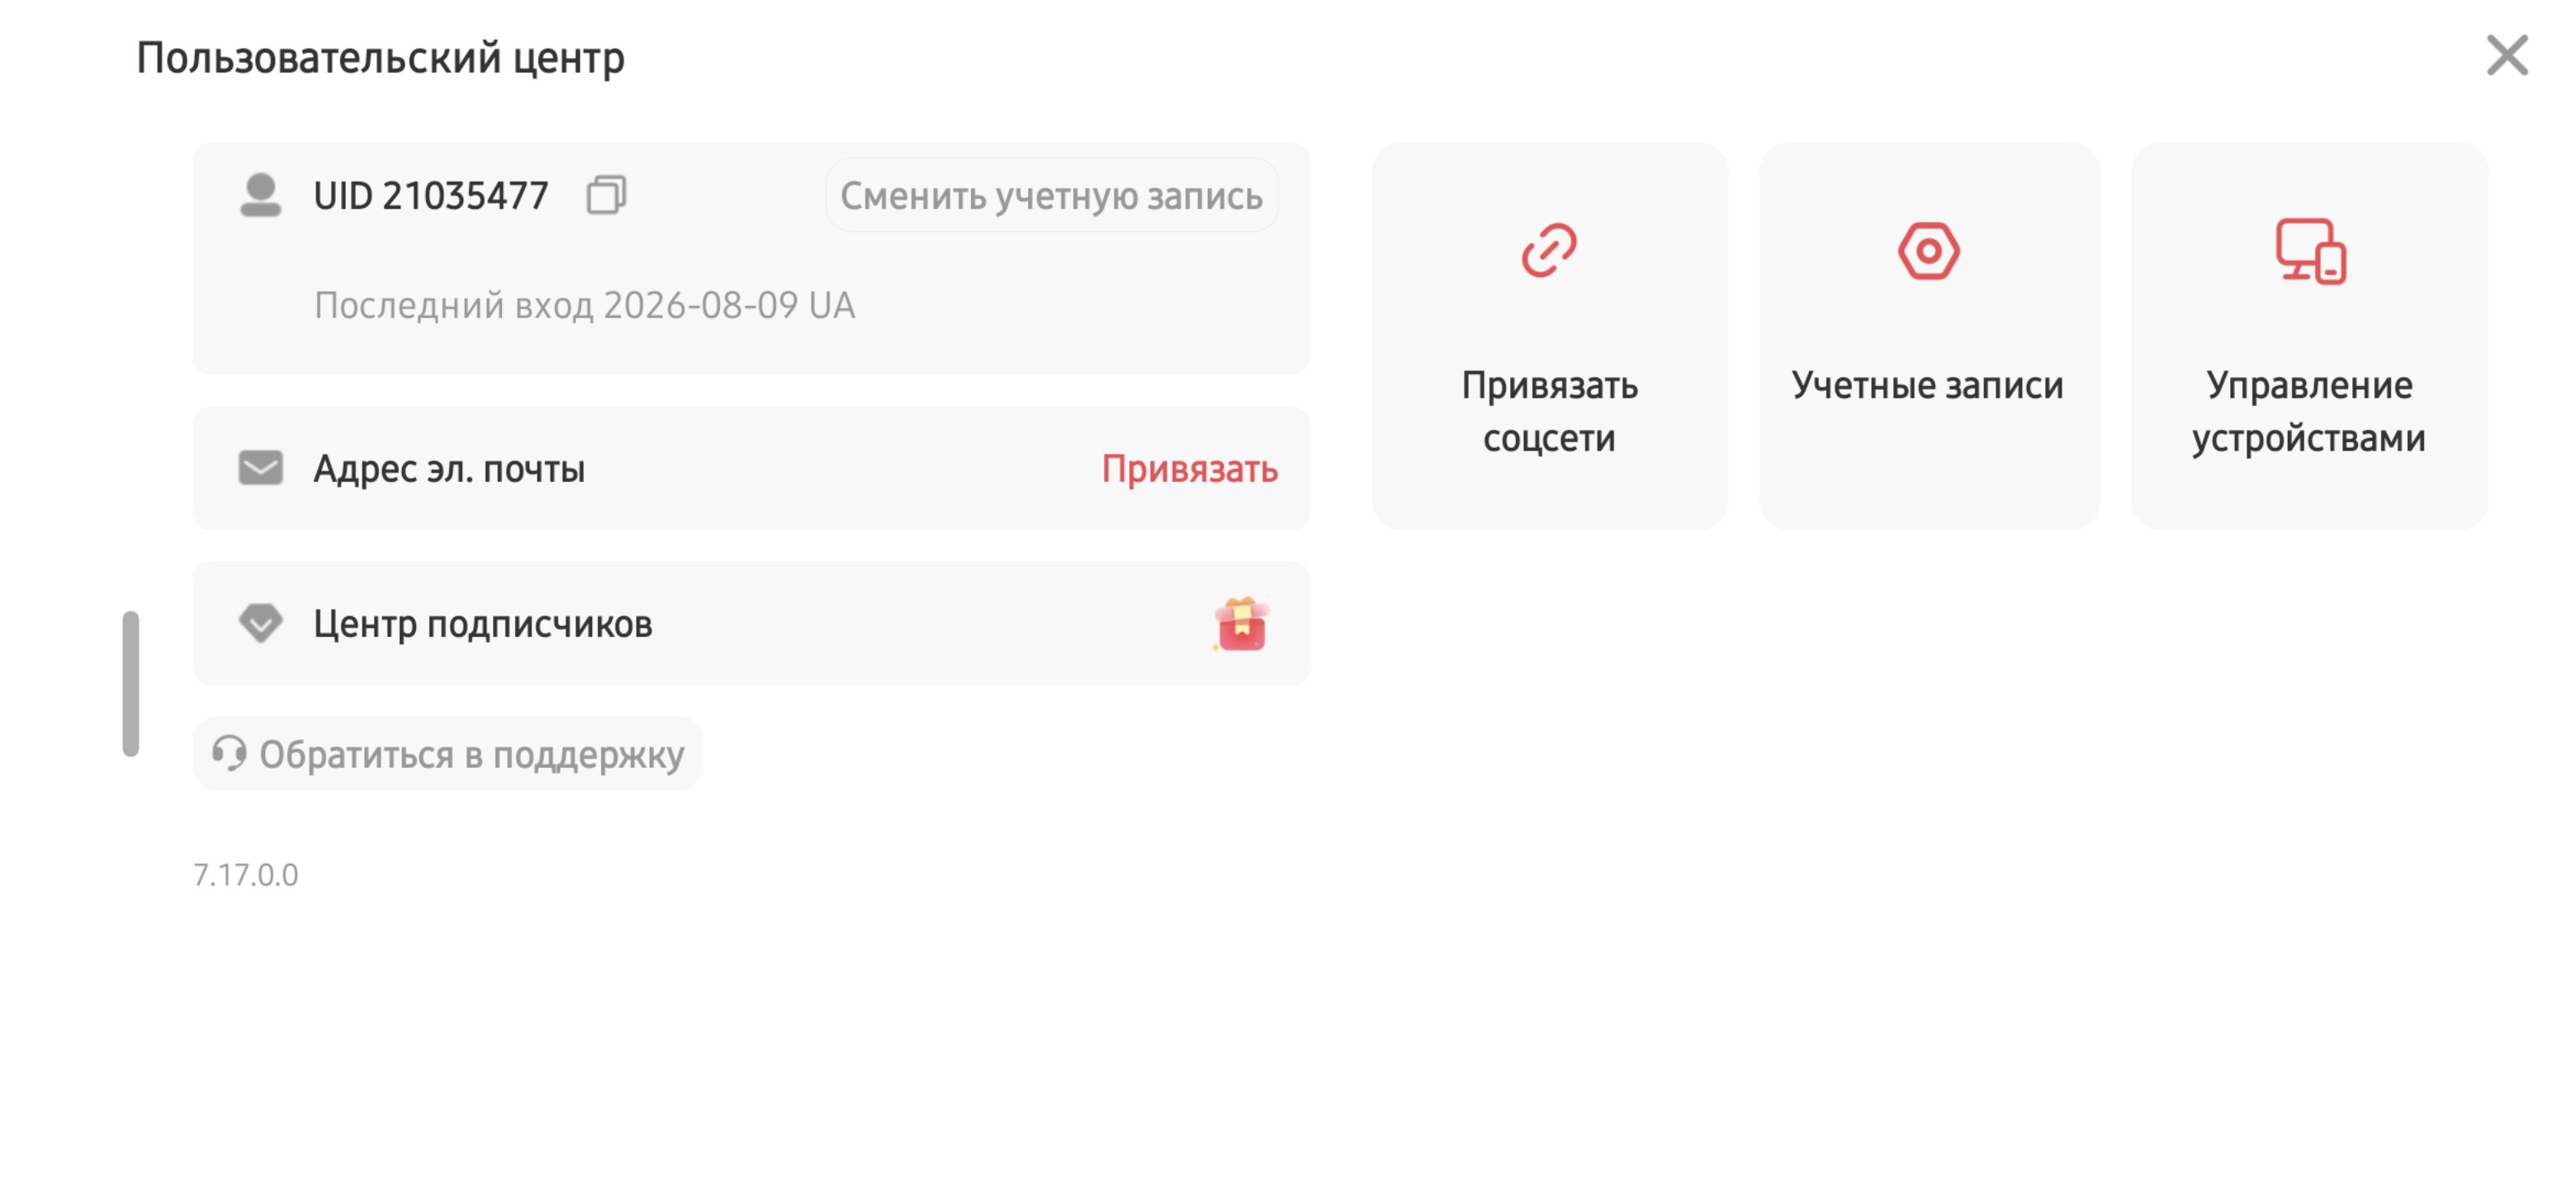This screenshot has width=2576, height=1188.
Task: Close the Пользовательский центр dialog
Action: (2507, 55)
